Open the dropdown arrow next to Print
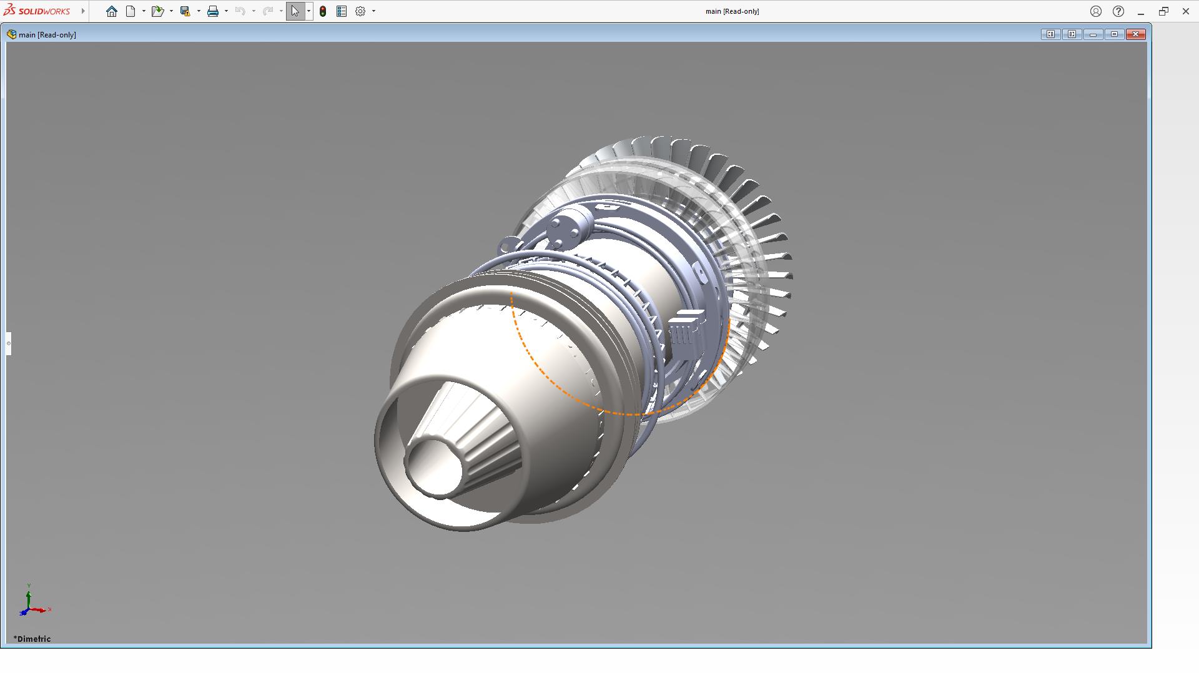This screenshot has width=1199, height=673. coord(226,11)
